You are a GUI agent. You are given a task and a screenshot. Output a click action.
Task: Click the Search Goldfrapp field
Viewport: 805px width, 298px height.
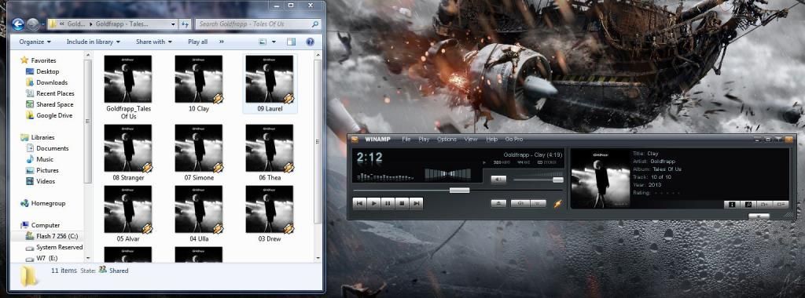pyautogui.click(x=258, y=24)
